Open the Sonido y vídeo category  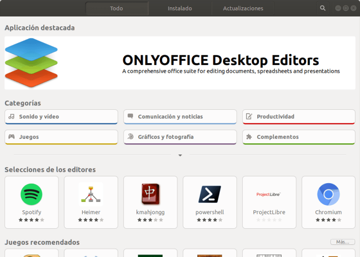(61, 117)
